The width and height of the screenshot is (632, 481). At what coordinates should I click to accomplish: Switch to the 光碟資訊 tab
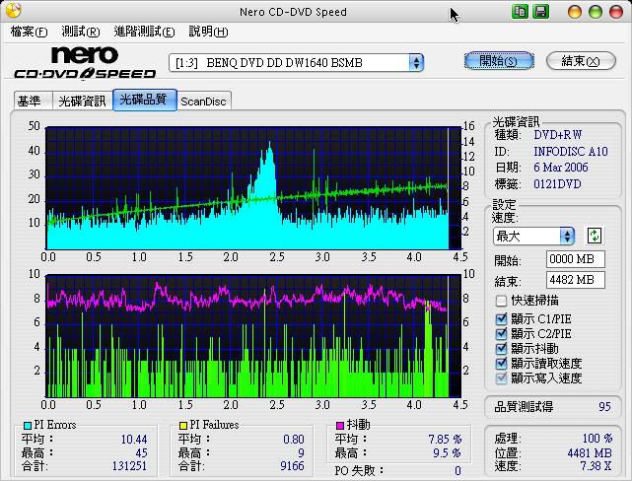(x=82, y=101)
